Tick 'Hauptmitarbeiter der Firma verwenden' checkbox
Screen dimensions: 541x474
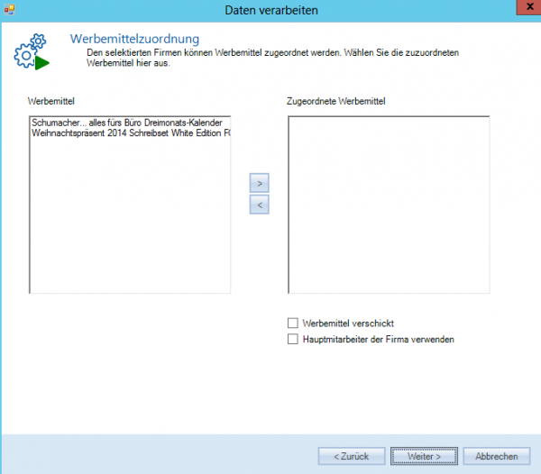pos(292,340)
